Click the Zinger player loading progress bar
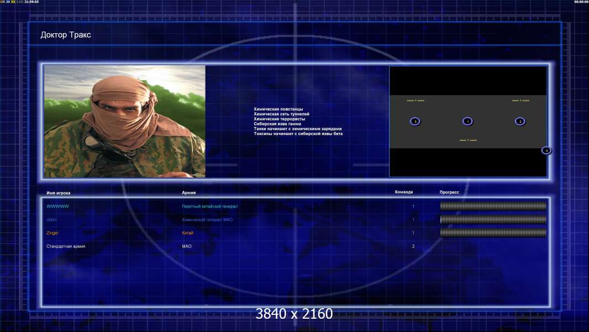Viewport: 589px width, 332px height. [493, 233]
